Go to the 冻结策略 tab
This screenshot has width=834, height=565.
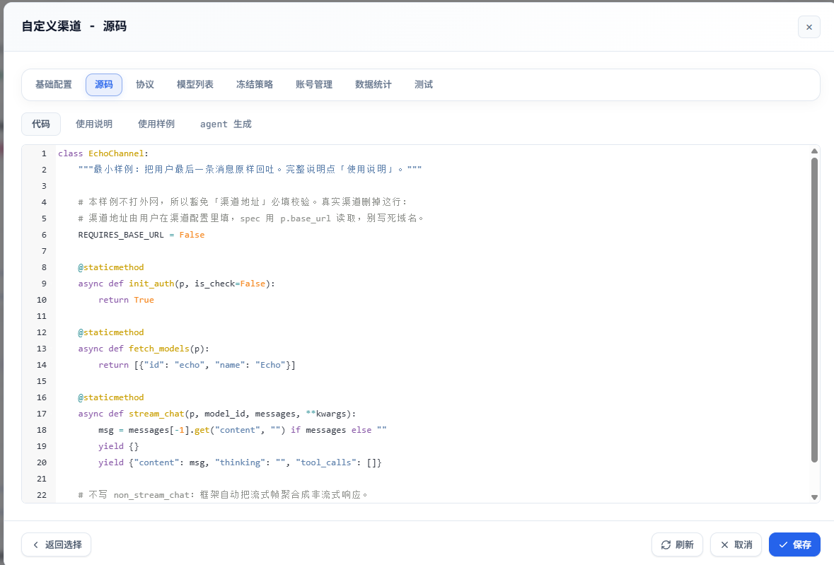(x=255, y=85)
